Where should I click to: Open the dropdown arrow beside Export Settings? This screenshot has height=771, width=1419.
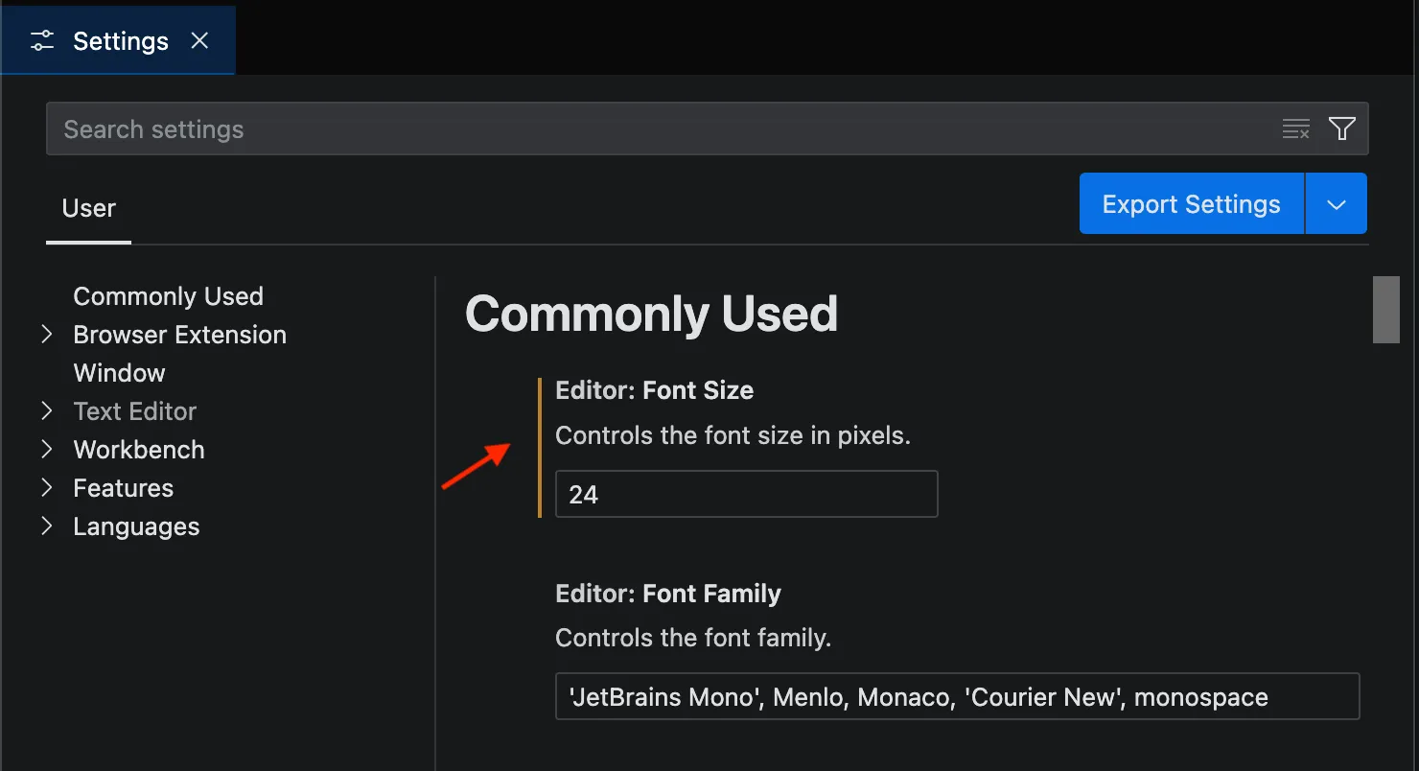1336,204
